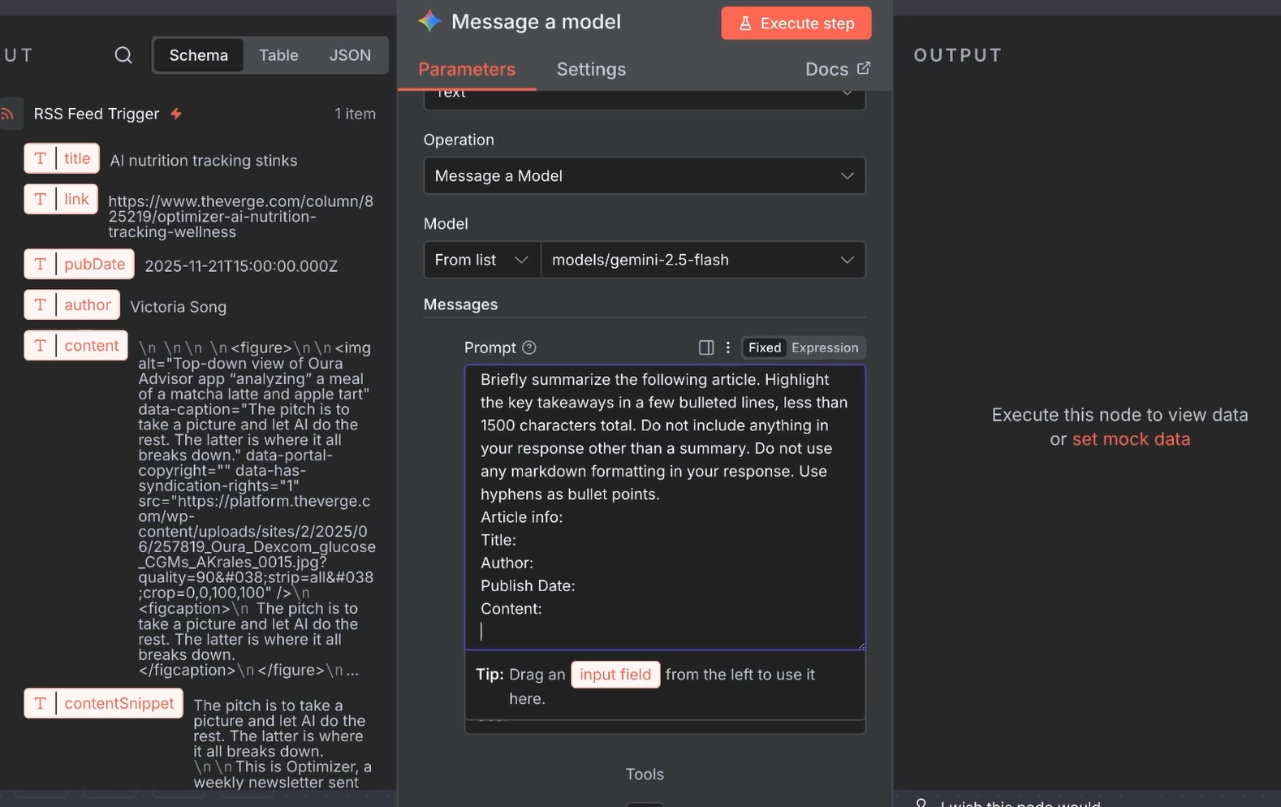Click the flask icon on Execute step
1281x807 pixels.
[x=744, y=24]
